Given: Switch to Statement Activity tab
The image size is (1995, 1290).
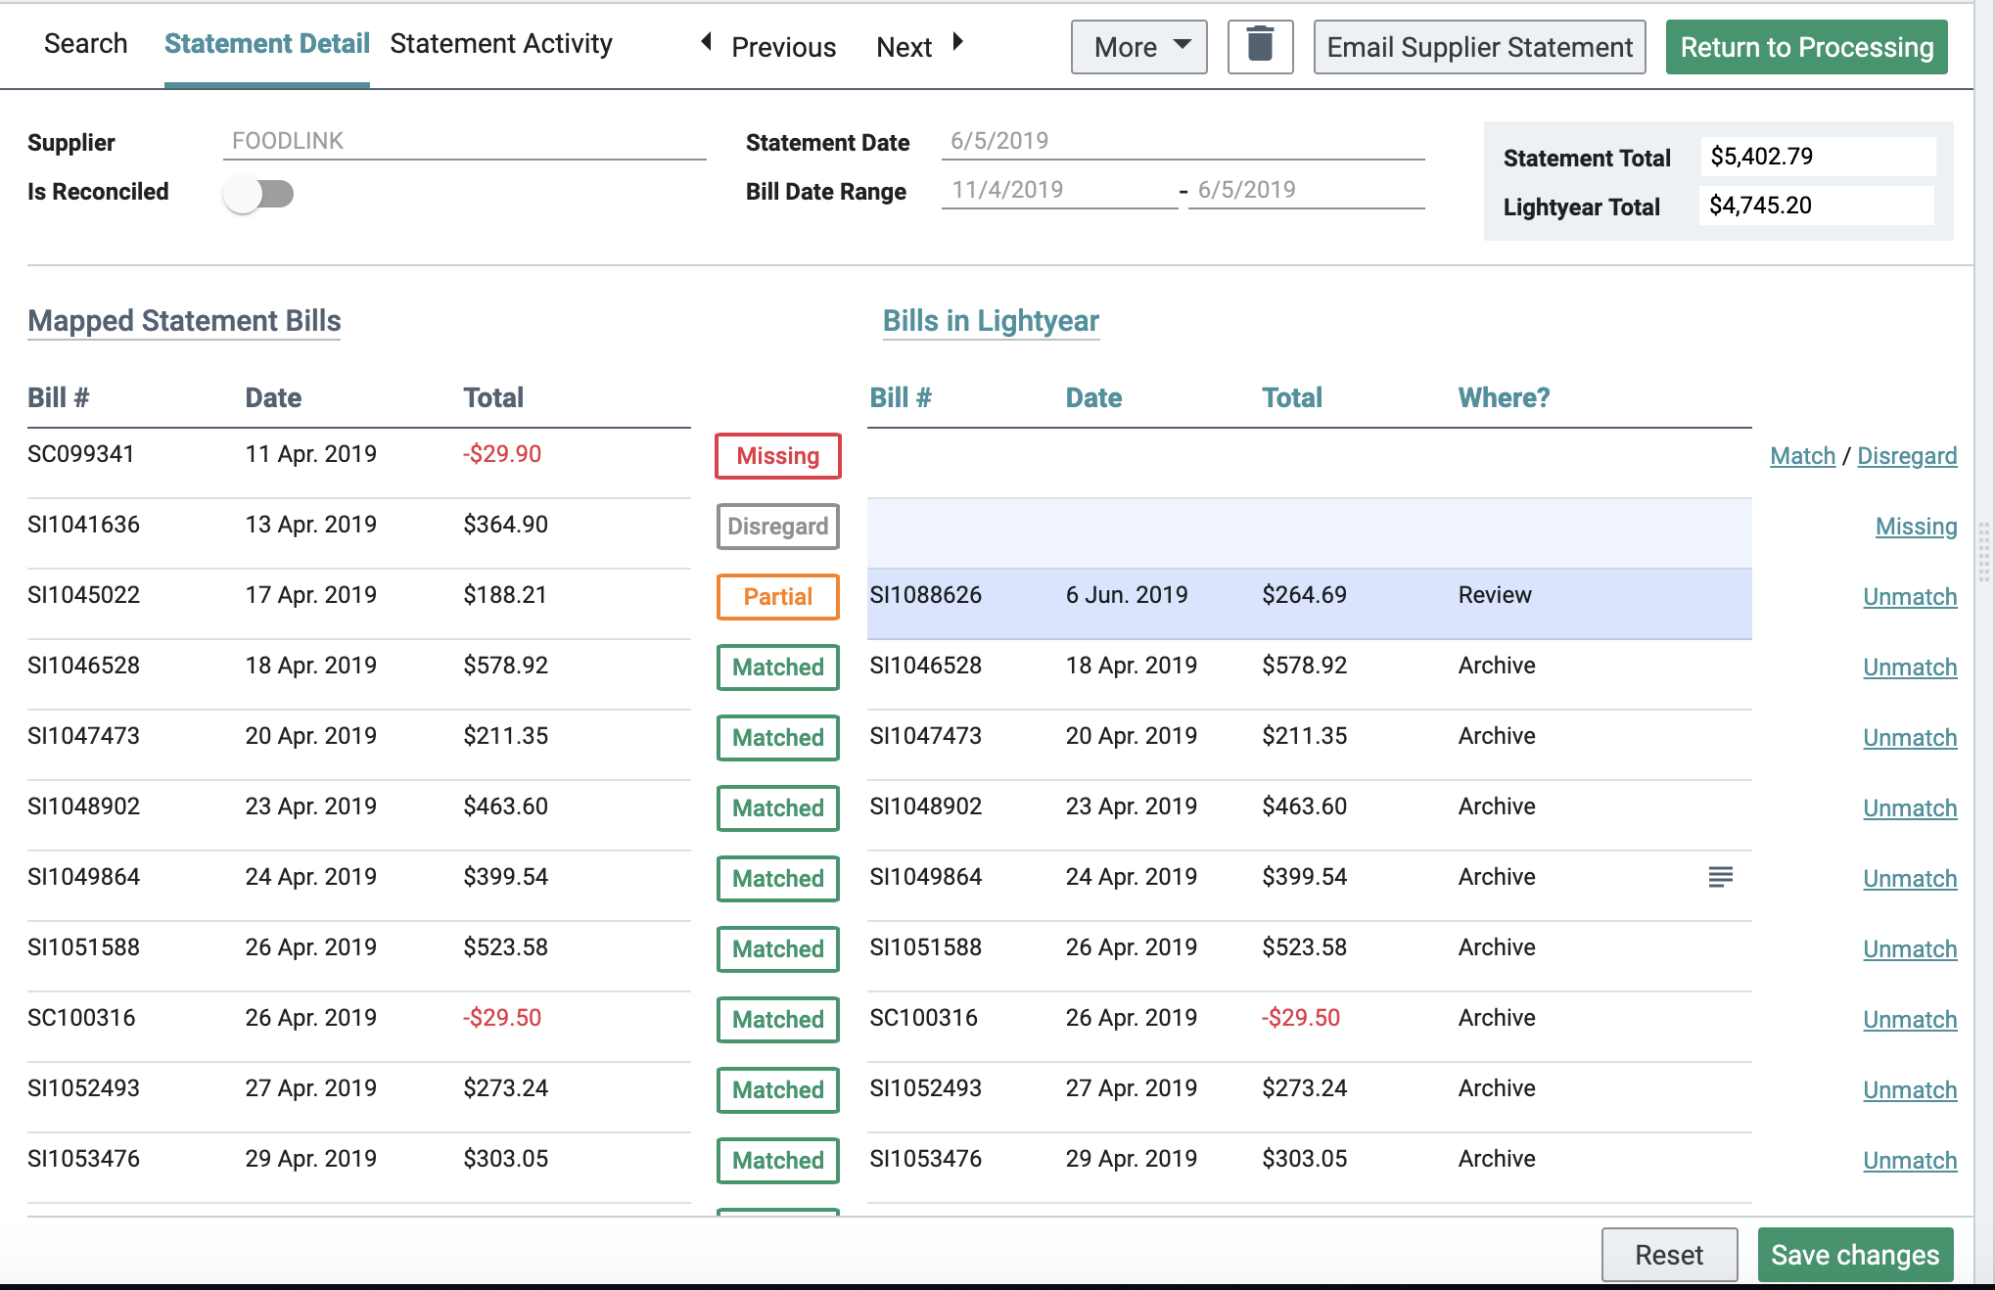Looking at the screenshot, I should (x=501, y=44).
